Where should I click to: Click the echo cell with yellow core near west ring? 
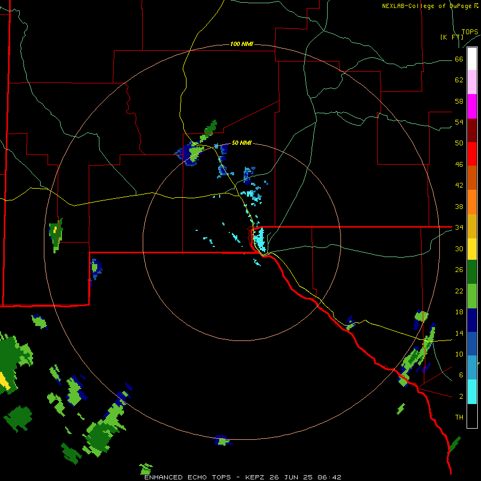(56, 235)
